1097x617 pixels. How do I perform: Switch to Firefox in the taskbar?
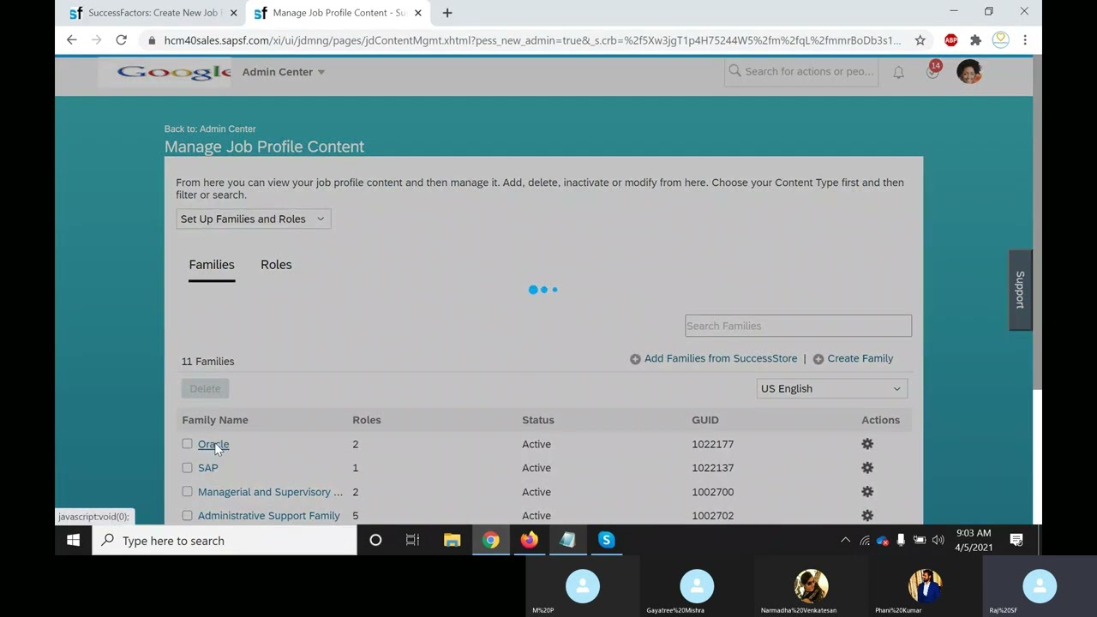[529, 541]
